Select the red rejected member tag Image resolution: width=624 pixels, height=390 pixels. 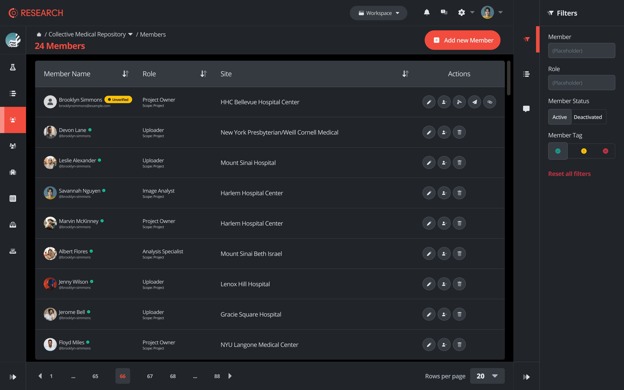pyautogui.click(x=605, y=151)
